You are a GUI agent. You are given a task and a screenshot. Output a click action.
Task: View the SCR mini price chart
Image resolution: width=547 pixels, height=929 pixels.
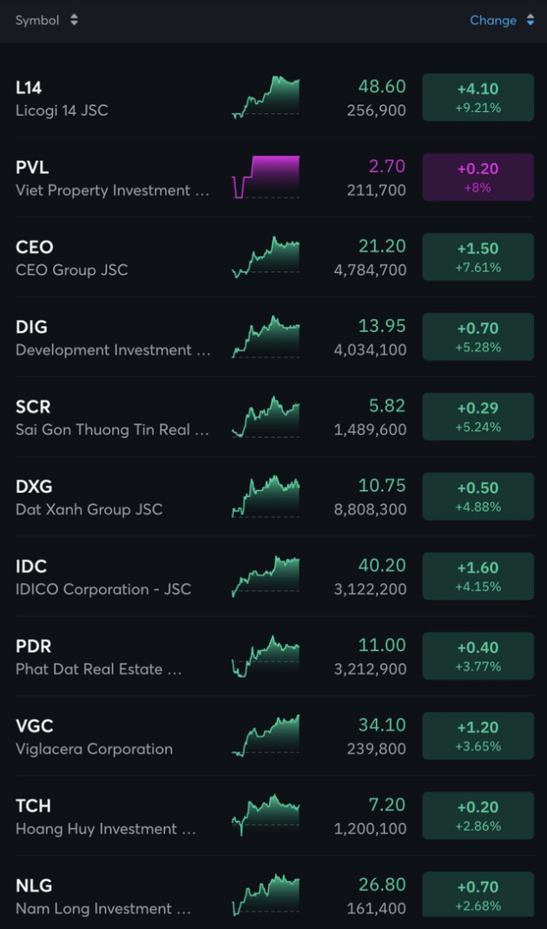point(266,416)
